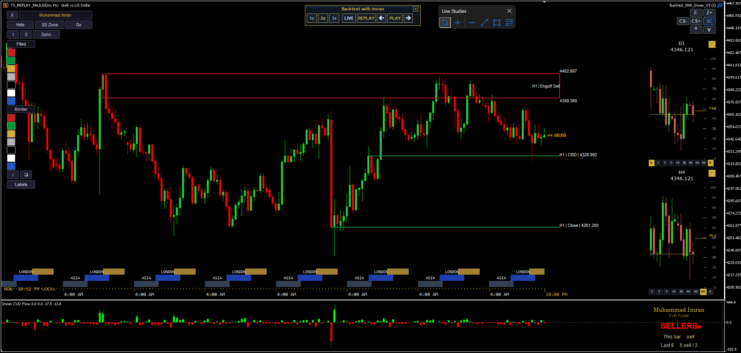Select the rectangle shape drawing tool

click(x=497, y=23)
